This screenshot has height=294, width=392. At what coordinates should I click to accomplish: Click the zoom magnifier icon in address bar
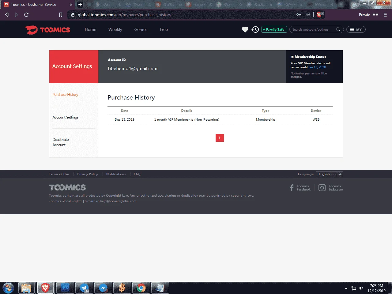(x=308, y=15)
